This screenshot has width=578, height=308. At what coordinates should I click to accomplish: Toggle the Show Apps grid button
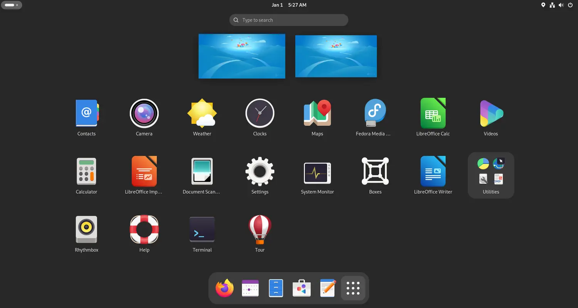click(x=353, y=288)
